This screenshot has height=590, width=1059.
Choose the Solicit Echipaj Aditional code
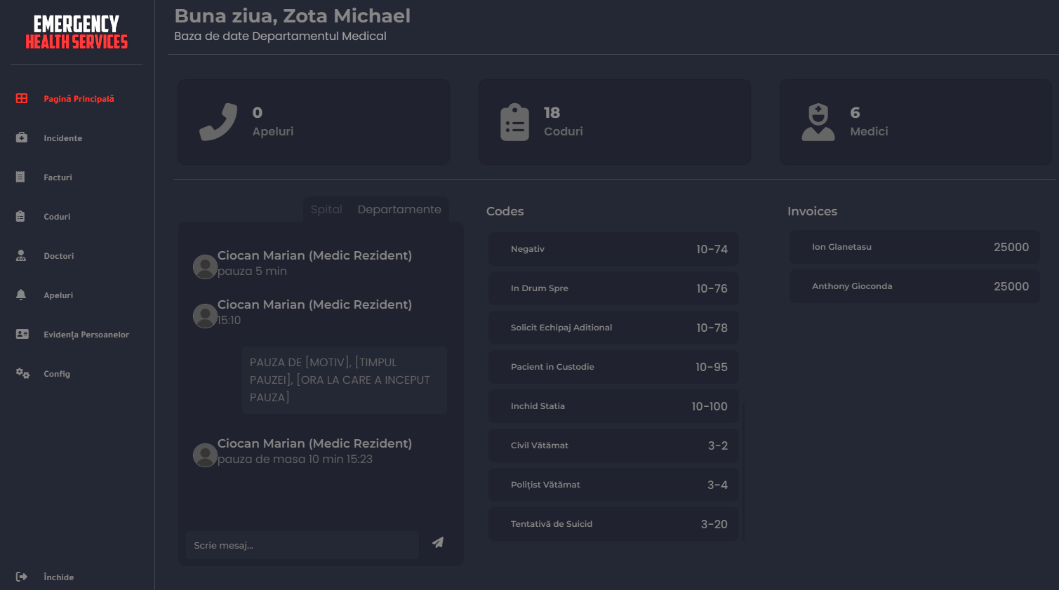pos(613,328)
